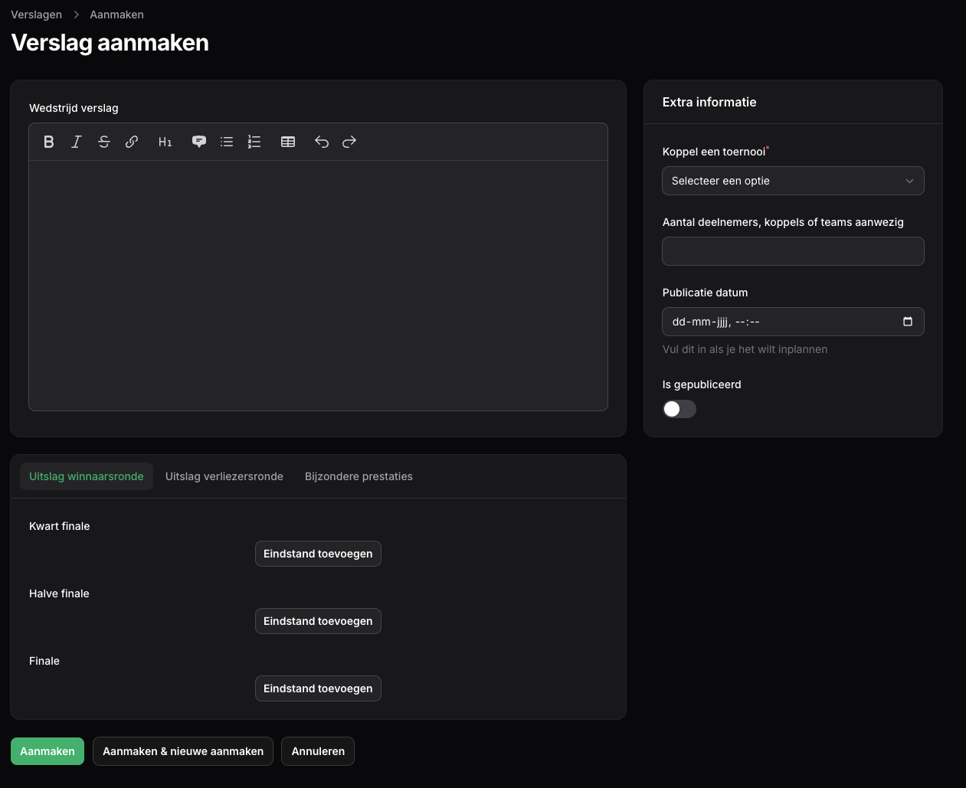
Task: Go to Verslagen in the breadcrumb
Action: [37, 15]
